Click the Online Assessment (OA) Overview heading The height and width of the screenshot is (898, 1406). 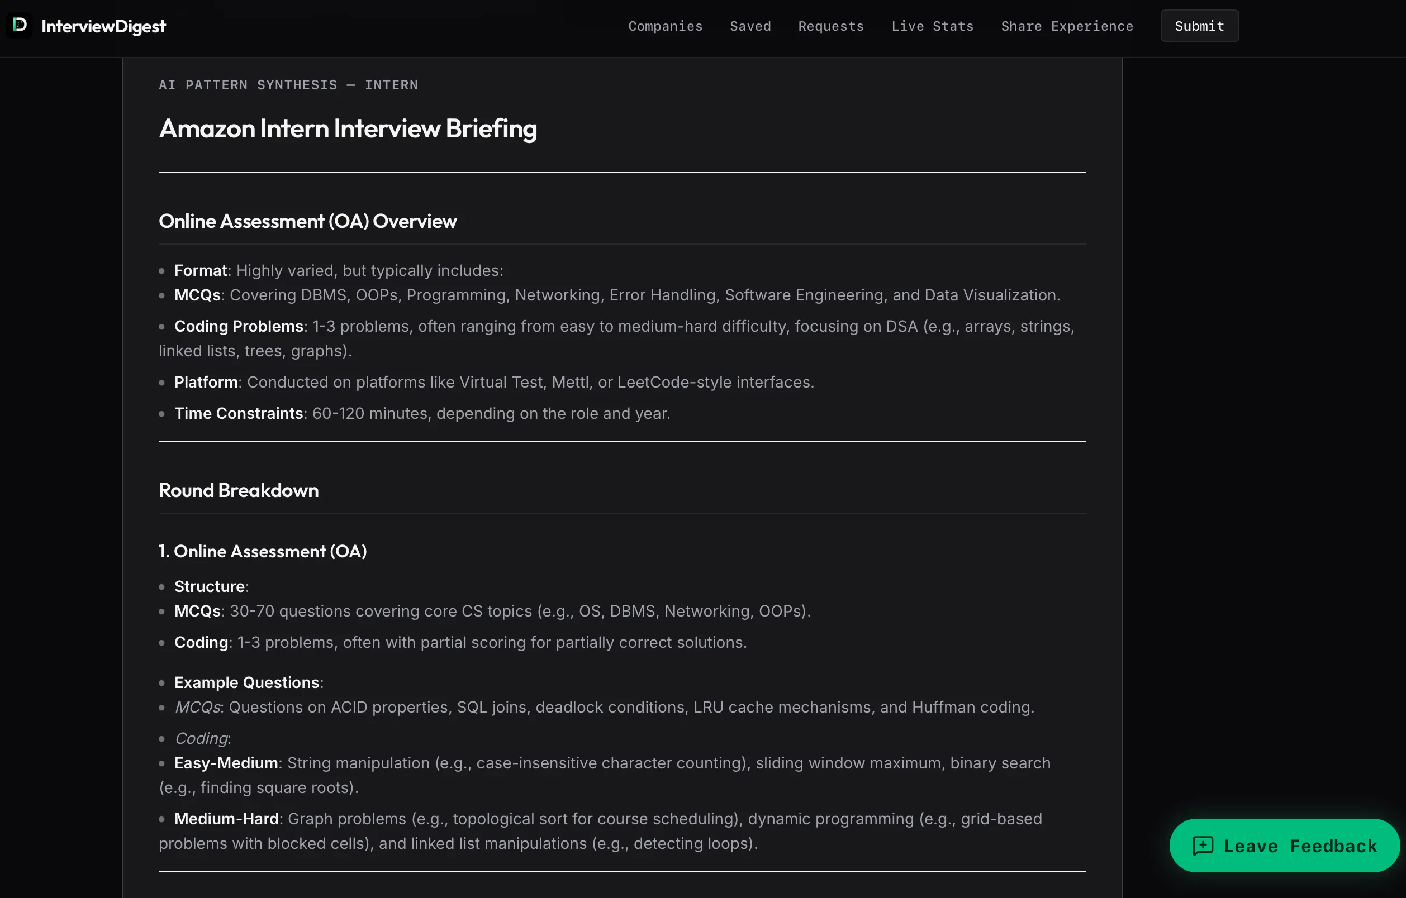308,221
